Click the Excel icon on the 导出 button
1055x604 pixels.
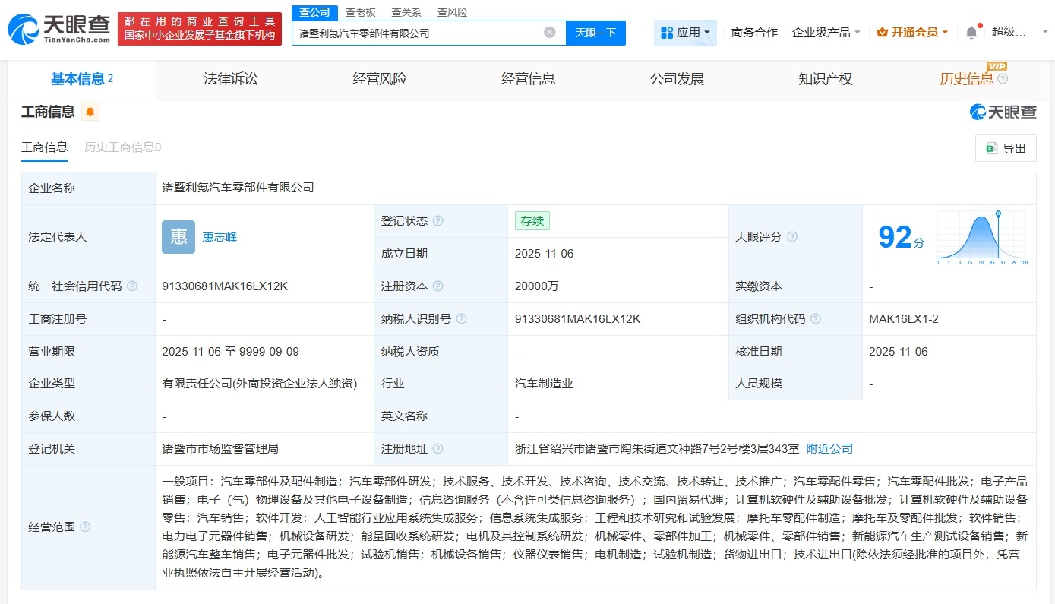[x=991, y=148]
